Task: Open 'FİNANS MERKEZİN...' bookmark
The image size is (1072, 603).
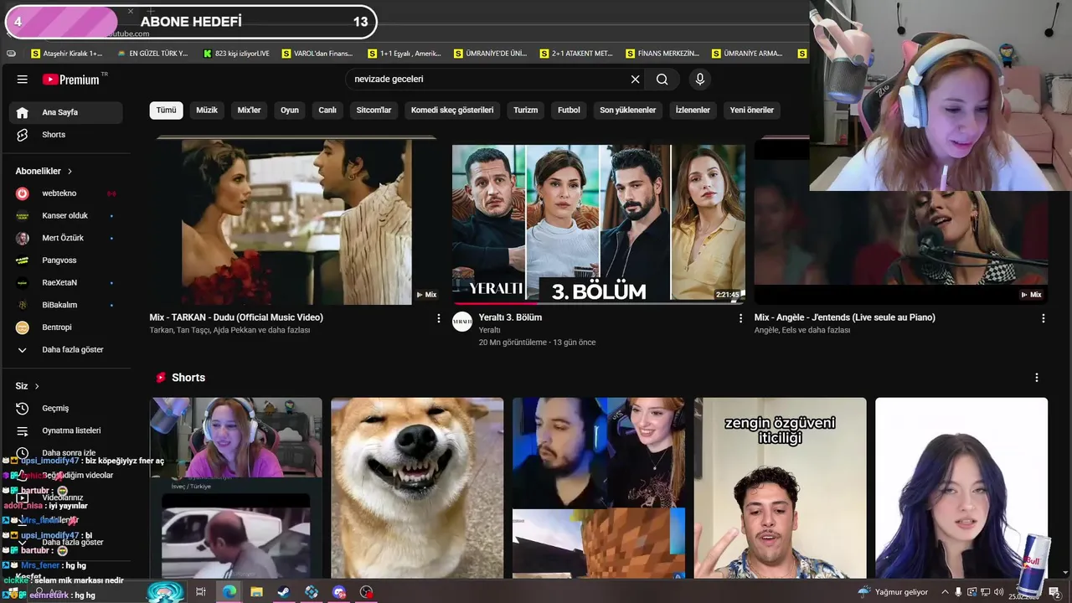Action: click(662, 54)
